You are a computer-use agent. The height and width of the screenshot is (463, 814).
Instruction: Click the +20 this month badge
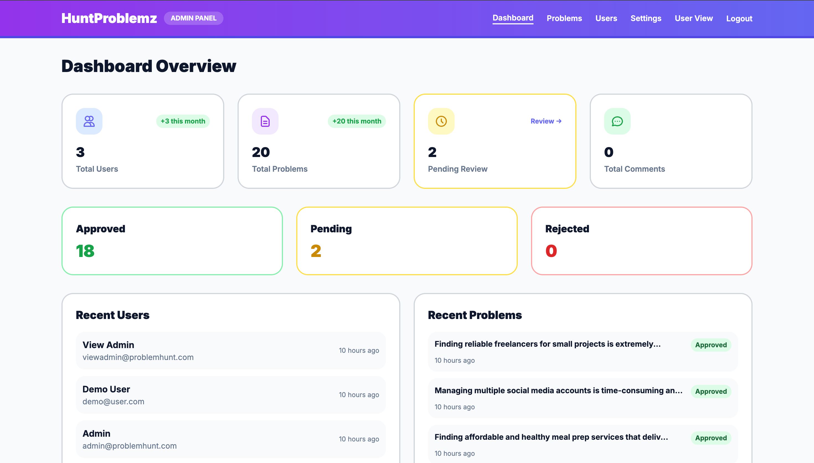357,121
